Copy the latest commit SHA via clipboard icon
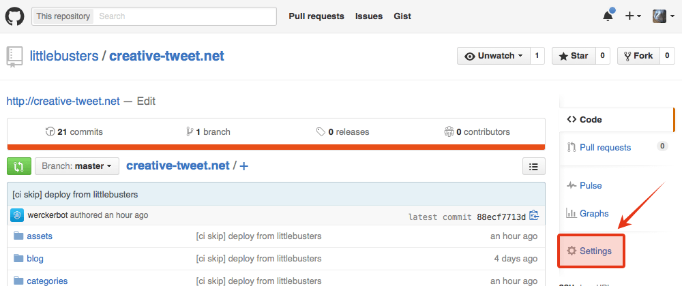This screenshot has width=682, height=286. (534, 216)
